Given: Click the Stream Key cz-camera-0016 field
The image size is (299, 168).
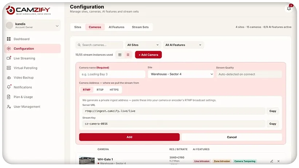Looking at the screenshot, I should 174,124.
